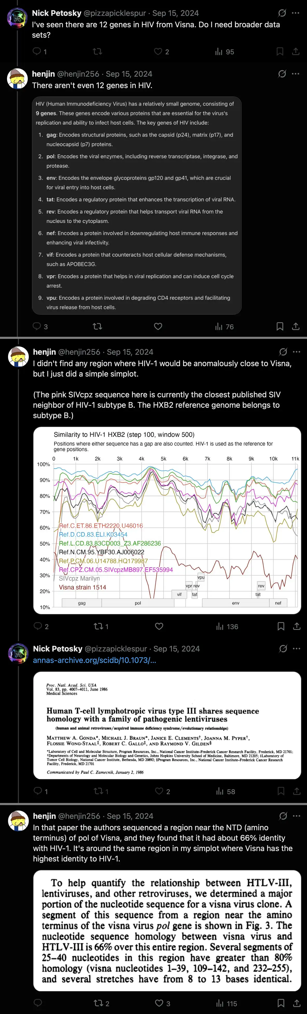The image size is (307, 1014).
Task: Open more options on henjin's 9 genes reply
Action: pyautogui.click(x=296, y=74)
